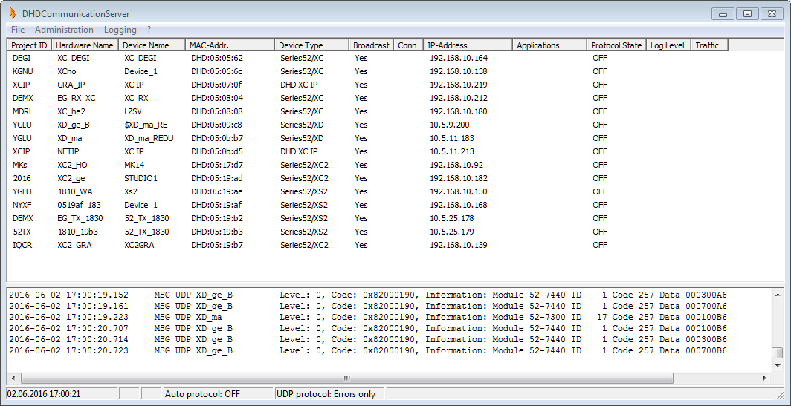Select hardware name 1810_WA
The height and width of the screenshot is (406, 791).
tap(75, 191)
